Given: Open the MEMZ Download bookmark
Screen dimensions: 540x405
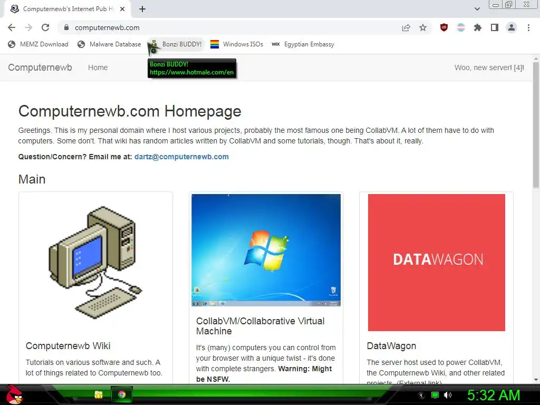Looking at the screenshot, I should pyautogui.click(x=38, y=44).
